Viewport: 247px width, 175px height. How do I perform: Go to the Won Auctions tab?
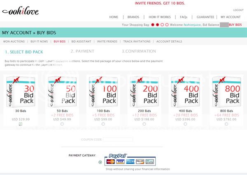click(x=14, y=41)
